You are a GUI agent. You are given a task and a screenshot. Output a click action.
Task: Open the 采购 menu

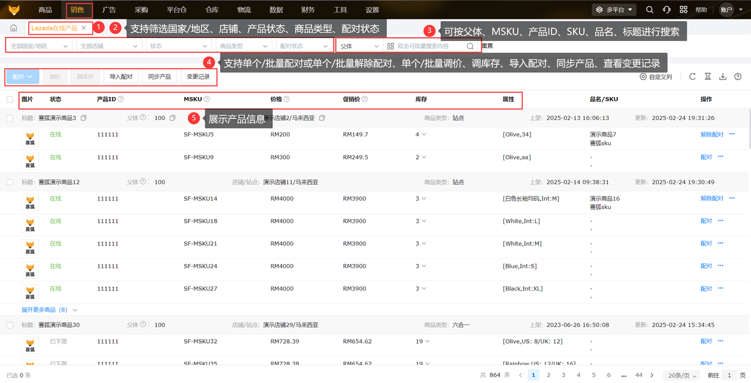(141, 10)
